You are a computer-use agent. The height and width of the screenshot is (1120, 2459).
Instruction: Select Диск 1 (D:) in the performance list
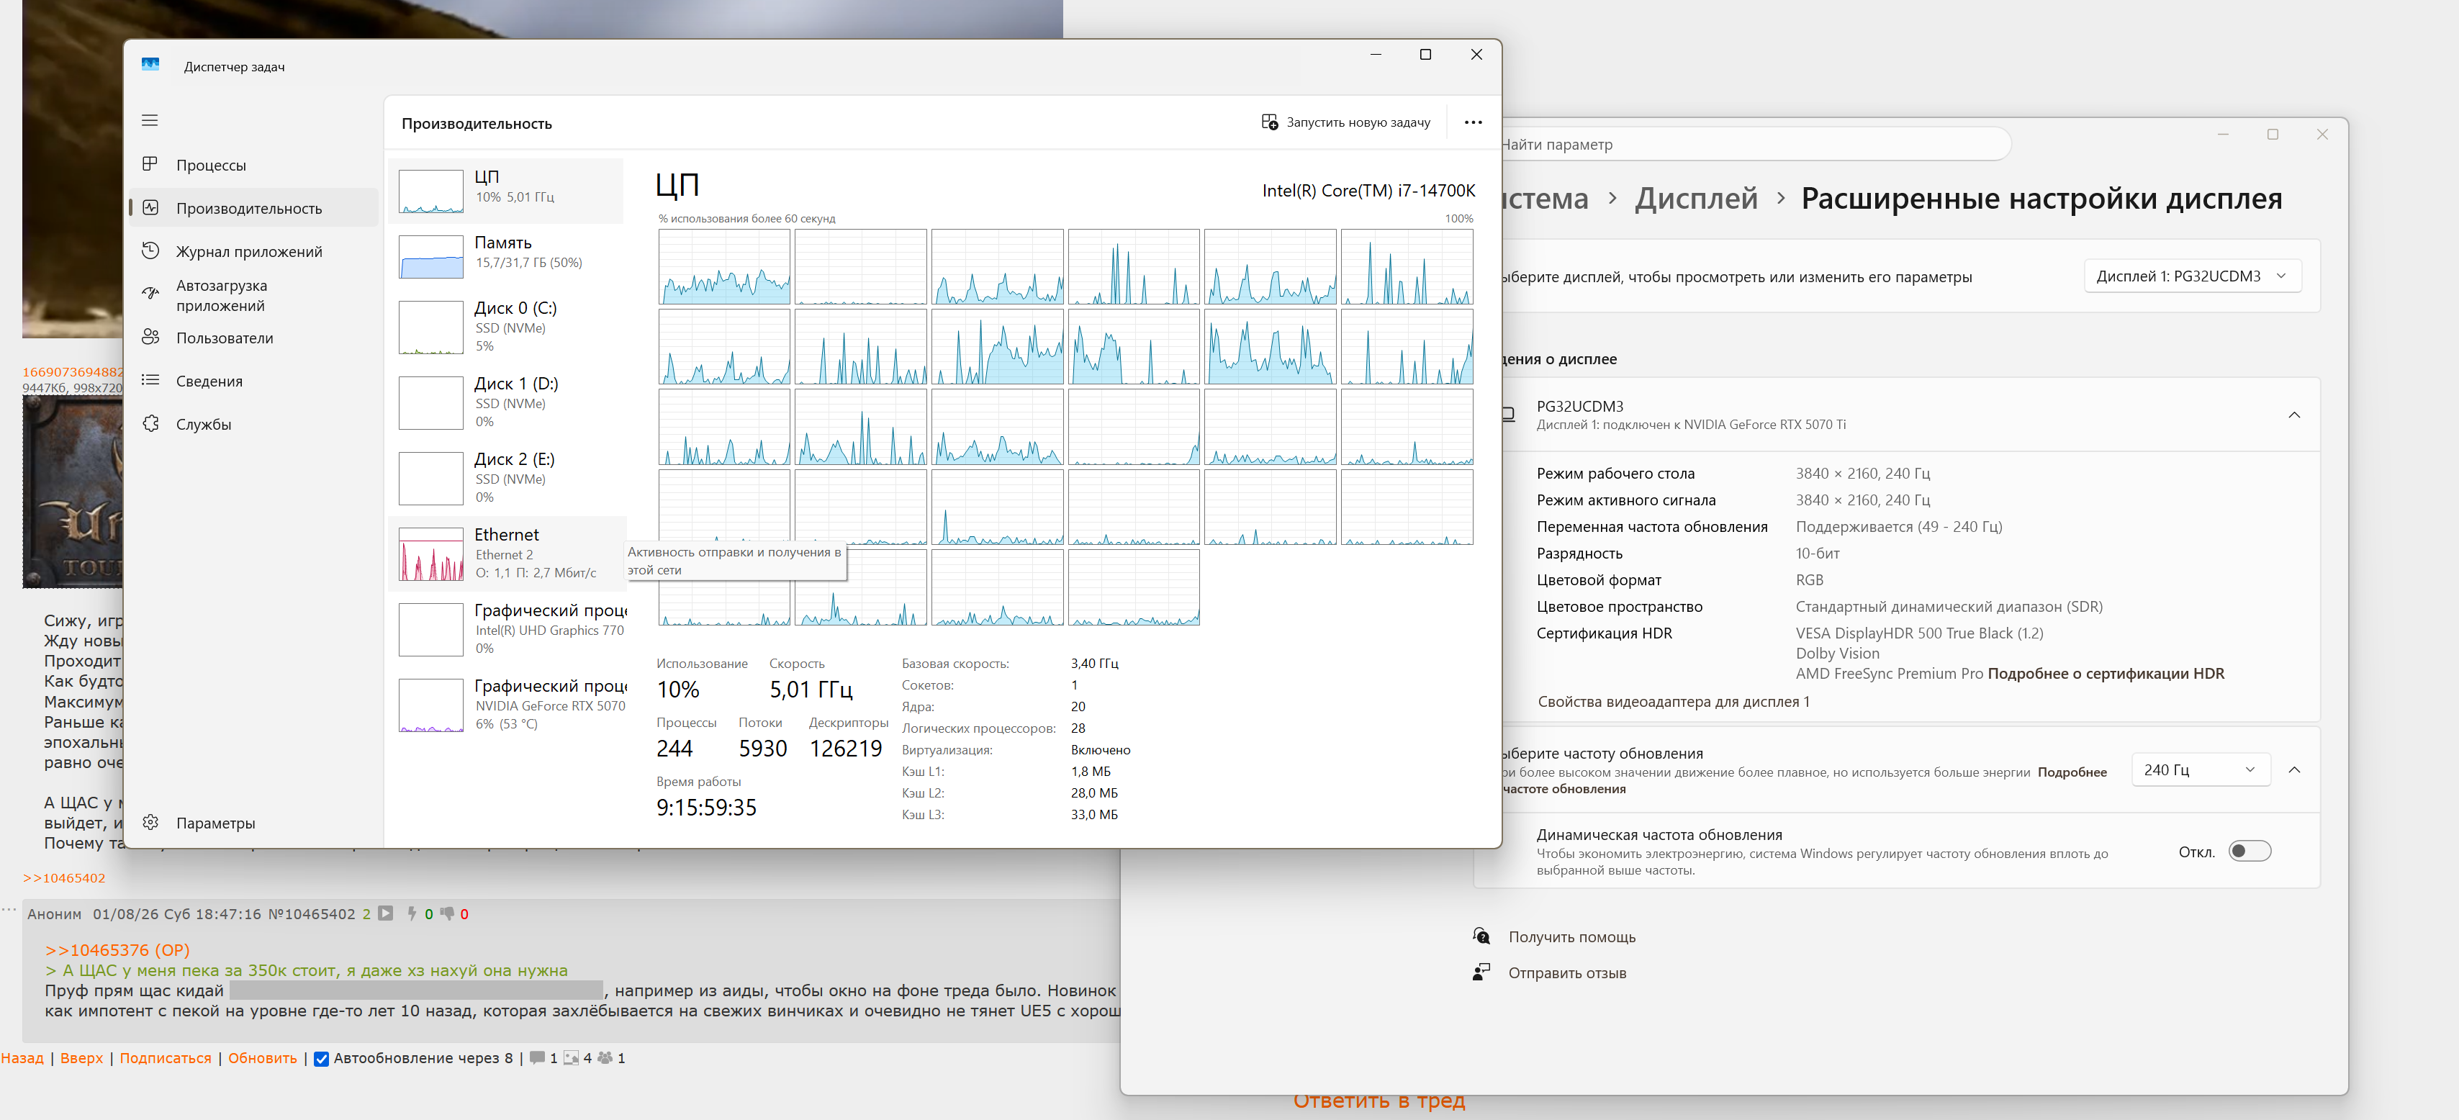[507, 403]
